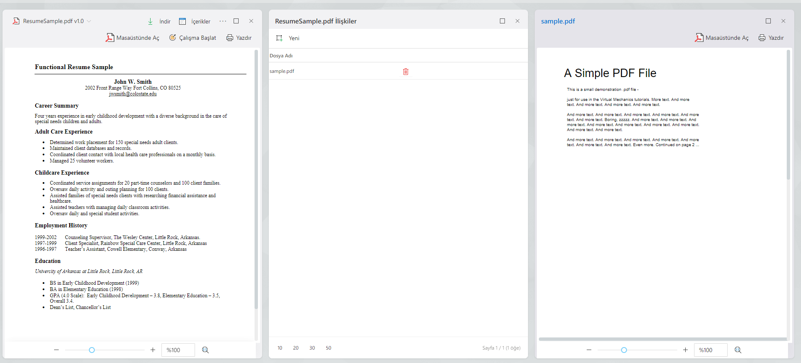Click the sample.pdf title link
801x363 pixels.
[x=558, y=21]
